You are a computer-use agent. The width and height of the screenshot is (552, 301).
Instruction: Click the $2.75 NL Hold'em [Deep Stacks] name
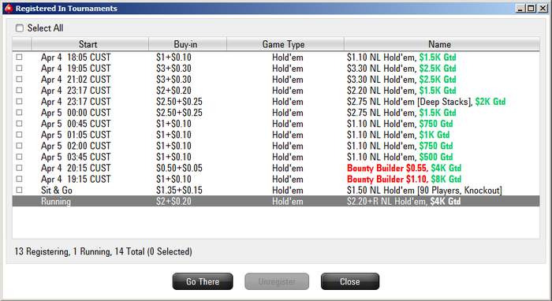pos(426,102)
